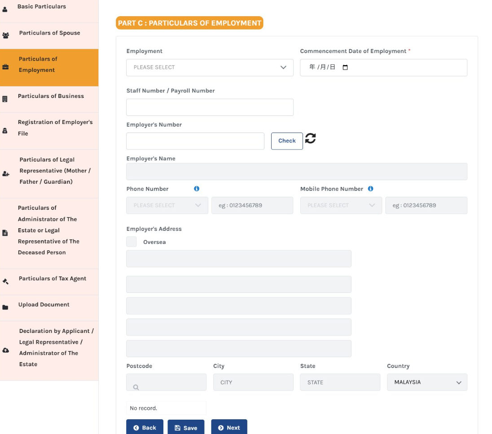Click the user-plus icon for Legal Representative
492x434 pixels.
6,174
